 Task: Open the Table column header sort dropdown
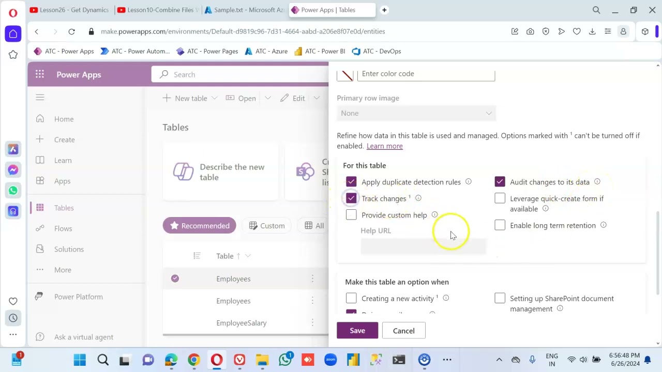248,256
